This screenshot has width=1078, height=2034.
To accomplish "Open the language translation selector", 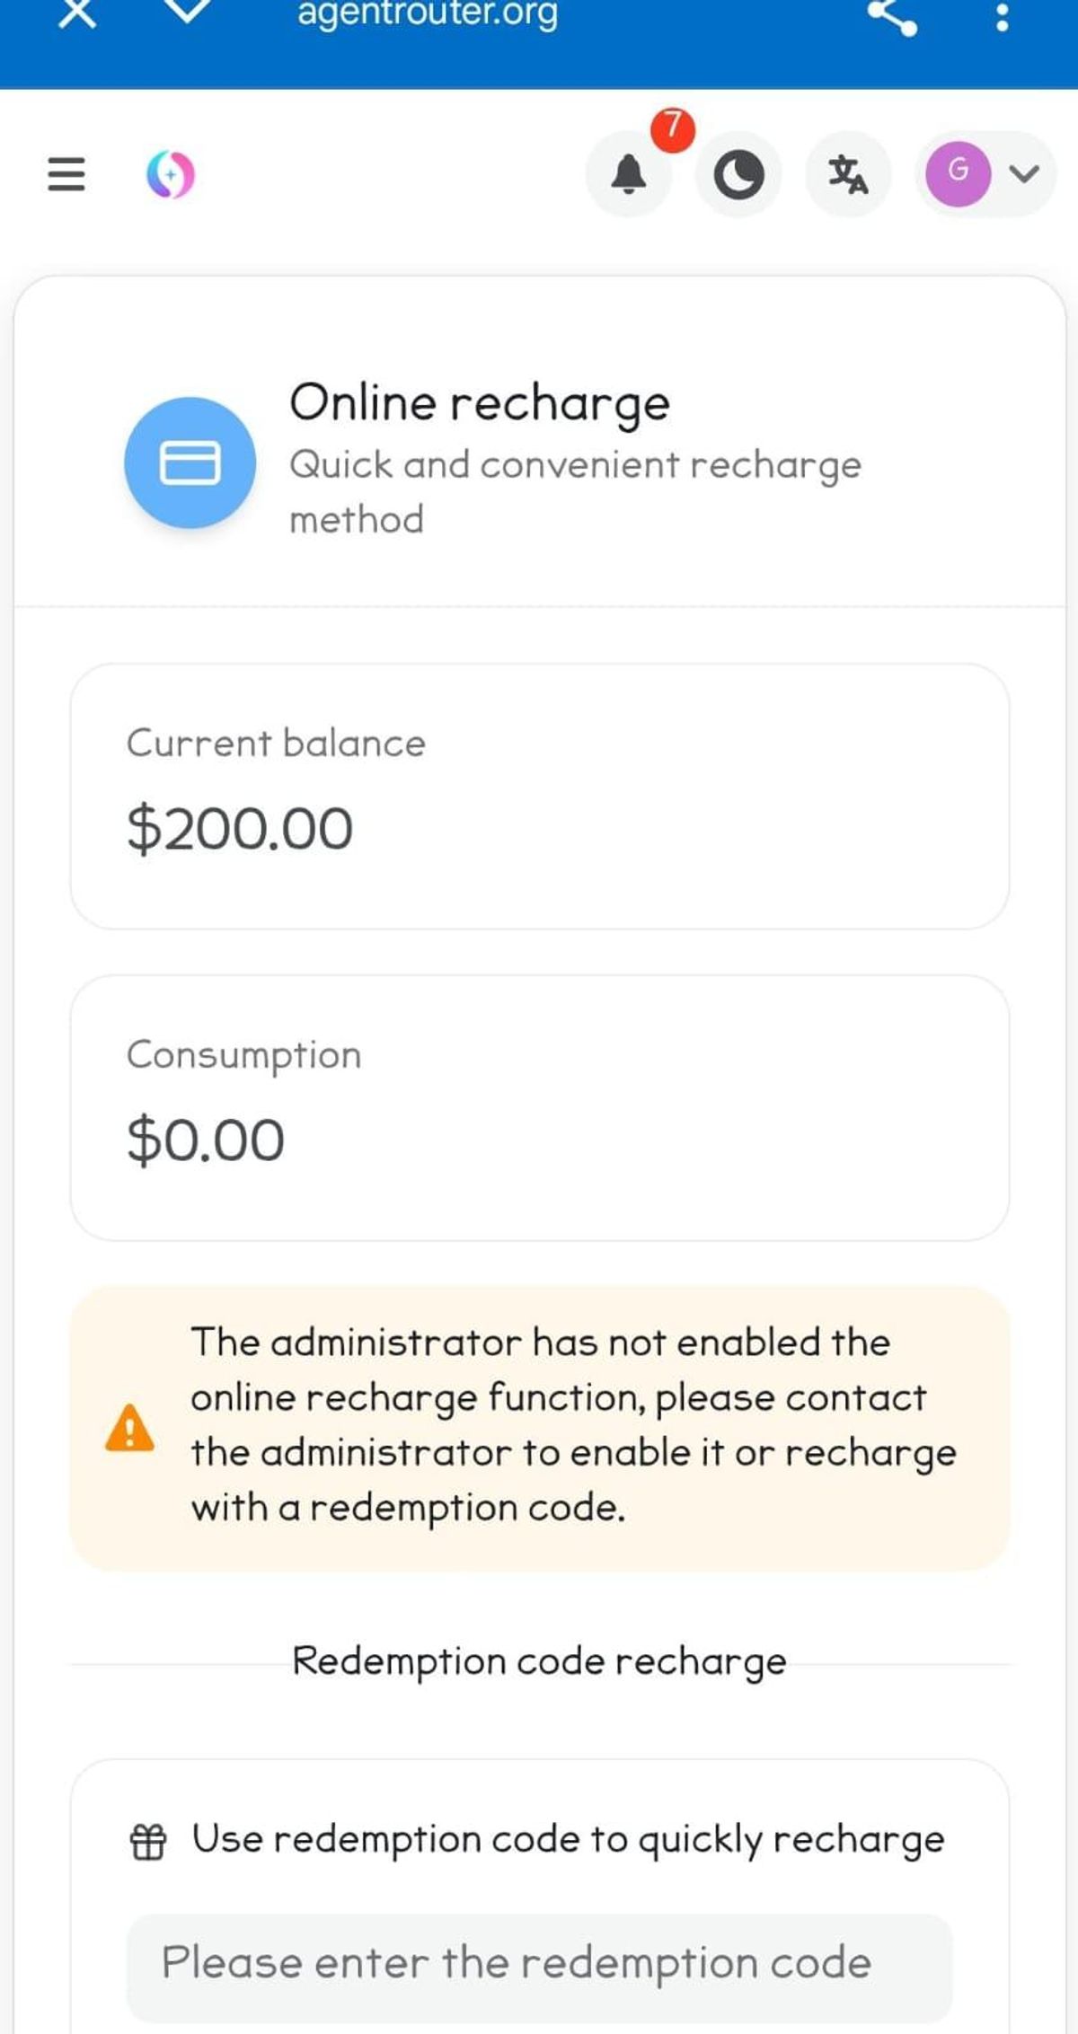I will (848, 174).
